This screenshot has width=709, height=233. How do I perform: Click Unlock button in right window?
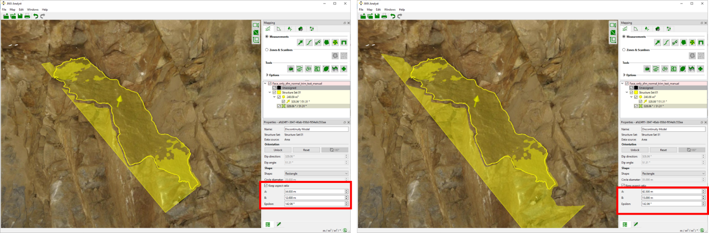[634, 150]
